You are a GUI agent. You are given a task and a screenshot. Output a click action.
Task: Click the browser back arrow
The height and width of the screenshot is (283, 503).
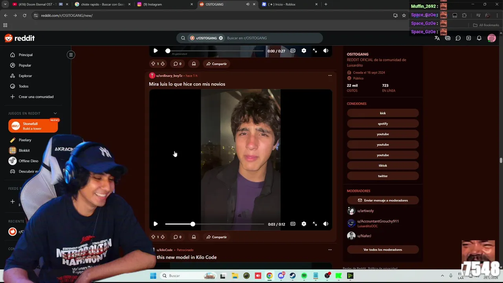pyautogui.click(x=6, y=15)
